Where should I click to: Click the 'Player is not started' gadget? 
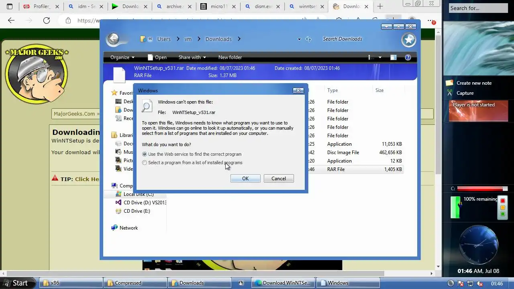coord(478,110)
